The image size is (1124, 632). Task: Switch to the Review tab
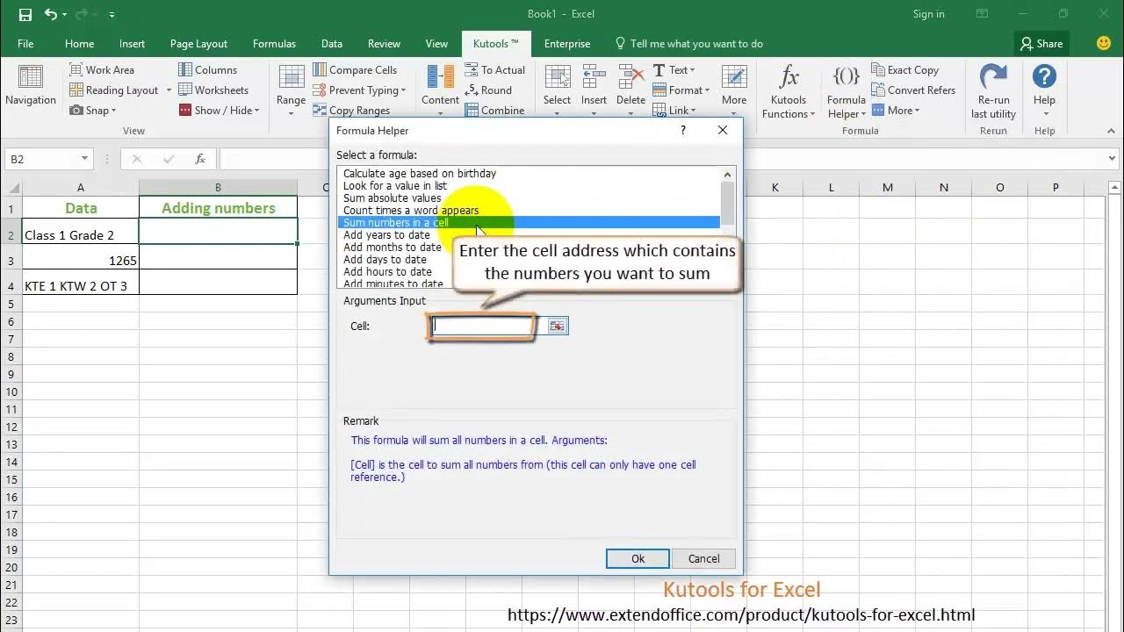pyautogui.click(x=384, y=43)
